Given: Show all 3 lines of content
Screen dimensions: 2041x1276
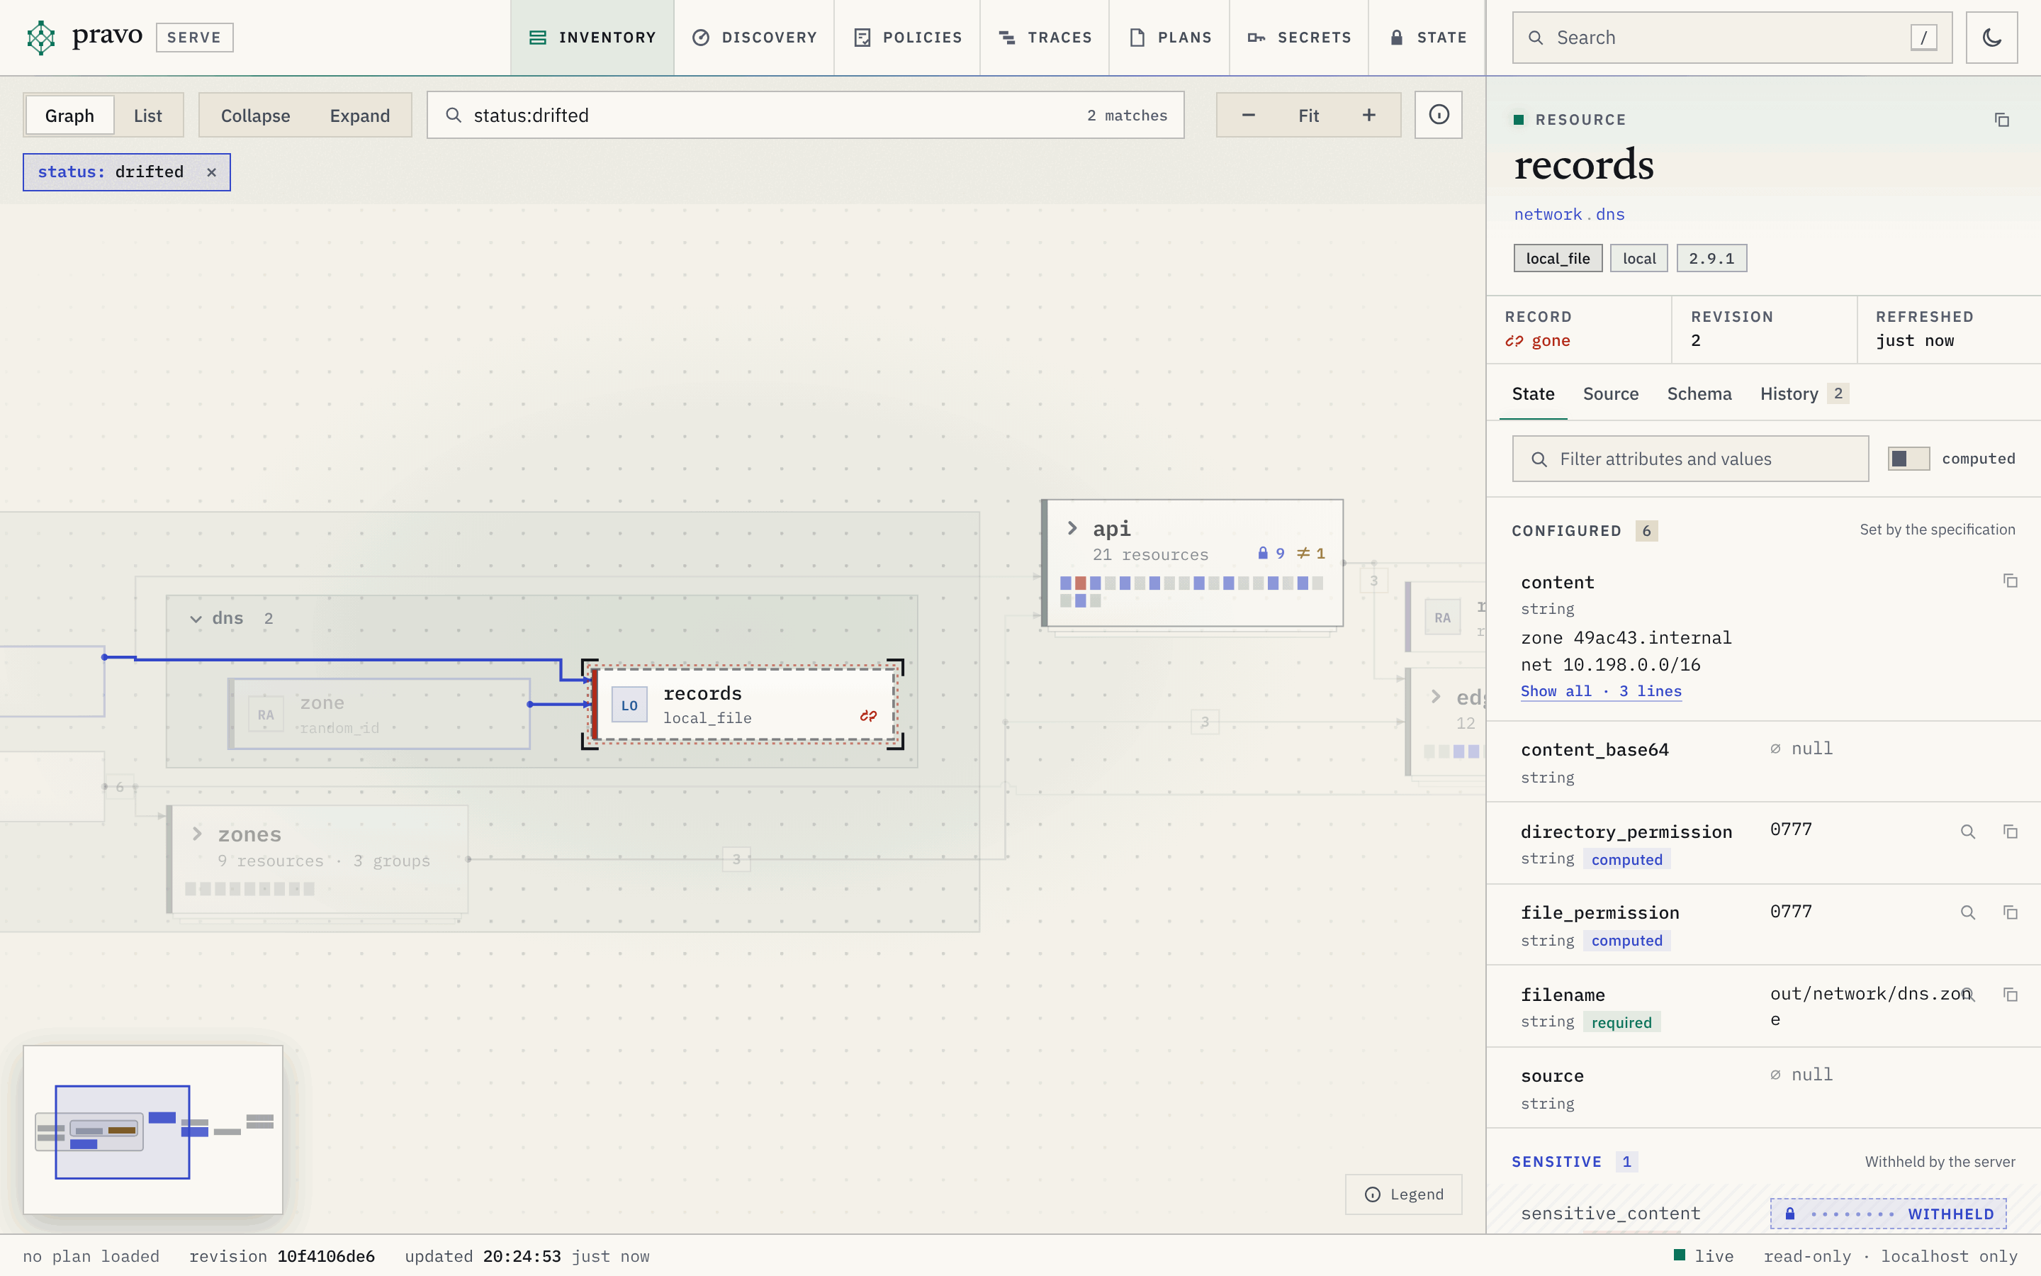Looking at the screenshot, I should click(x=1601, y=691).
